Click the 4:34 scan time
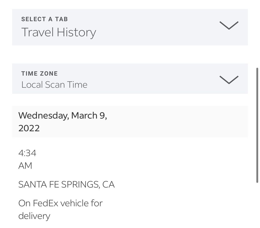 tap(27, 153)
